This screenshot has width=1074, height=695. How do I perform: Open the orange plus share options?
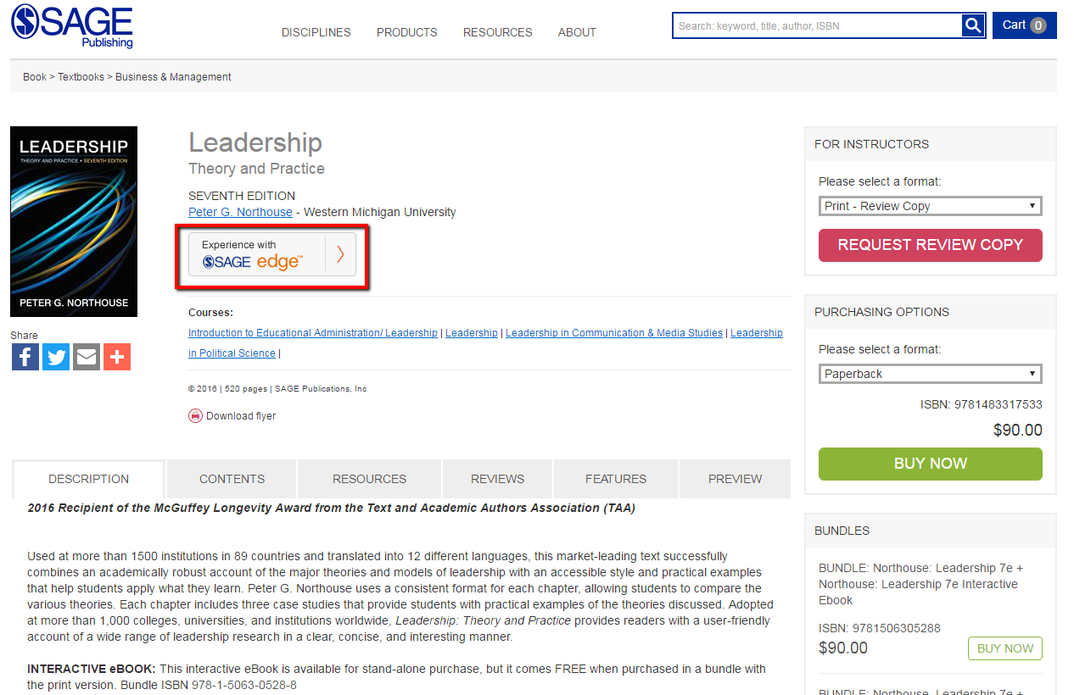pos(117,357)
